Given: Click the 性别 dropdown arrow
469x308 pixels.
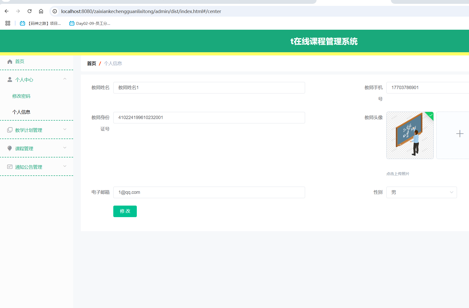Looking at the screenshot, I should (451, 192).
